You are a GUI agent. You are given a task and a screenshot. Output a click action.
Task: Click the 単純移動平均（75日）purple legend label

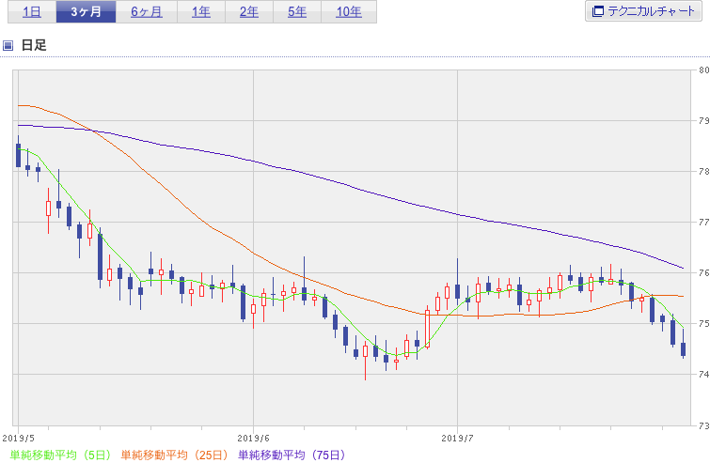click(x=292, y=455)
